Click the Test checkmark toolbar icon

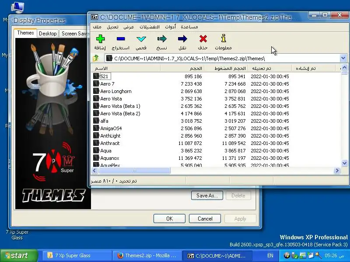(141, 39)
